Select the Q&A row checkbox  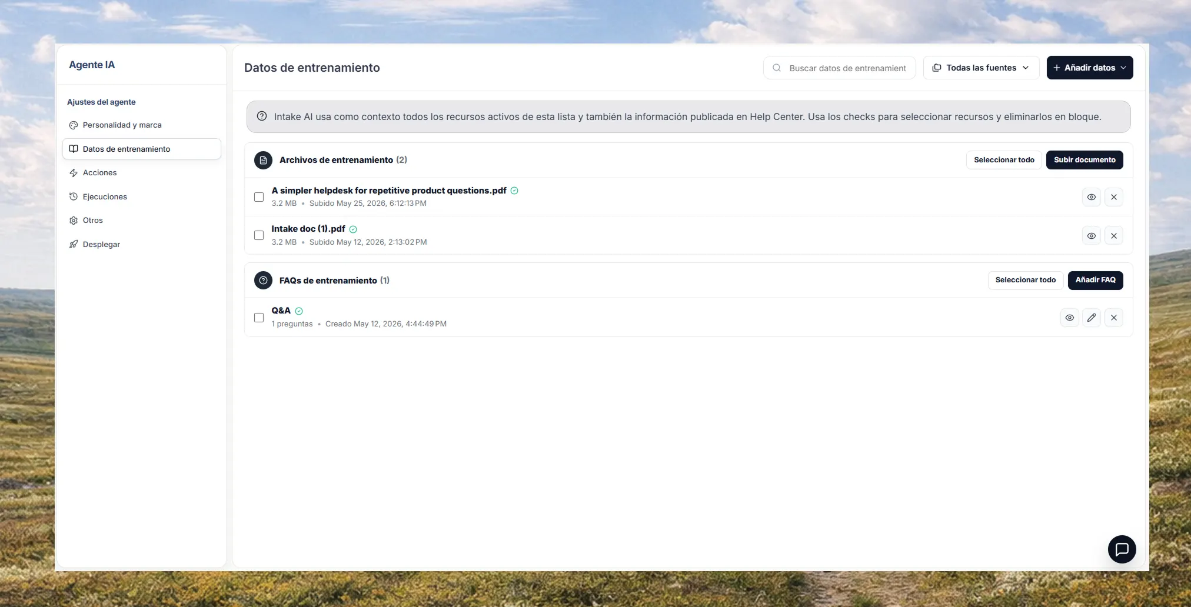pyautogui.click(x=259, y=318)
